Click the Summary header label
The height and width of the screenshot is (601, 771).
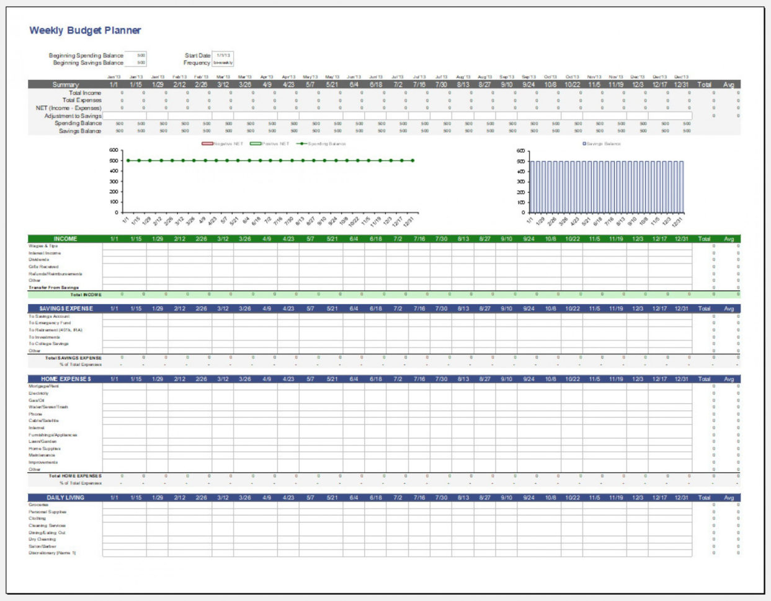(65, 84)
